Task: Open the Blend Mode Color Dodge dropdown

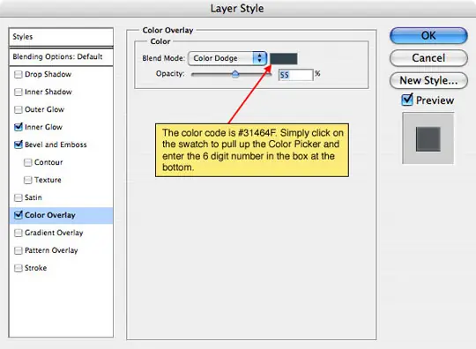Action: tap(227, 58)
